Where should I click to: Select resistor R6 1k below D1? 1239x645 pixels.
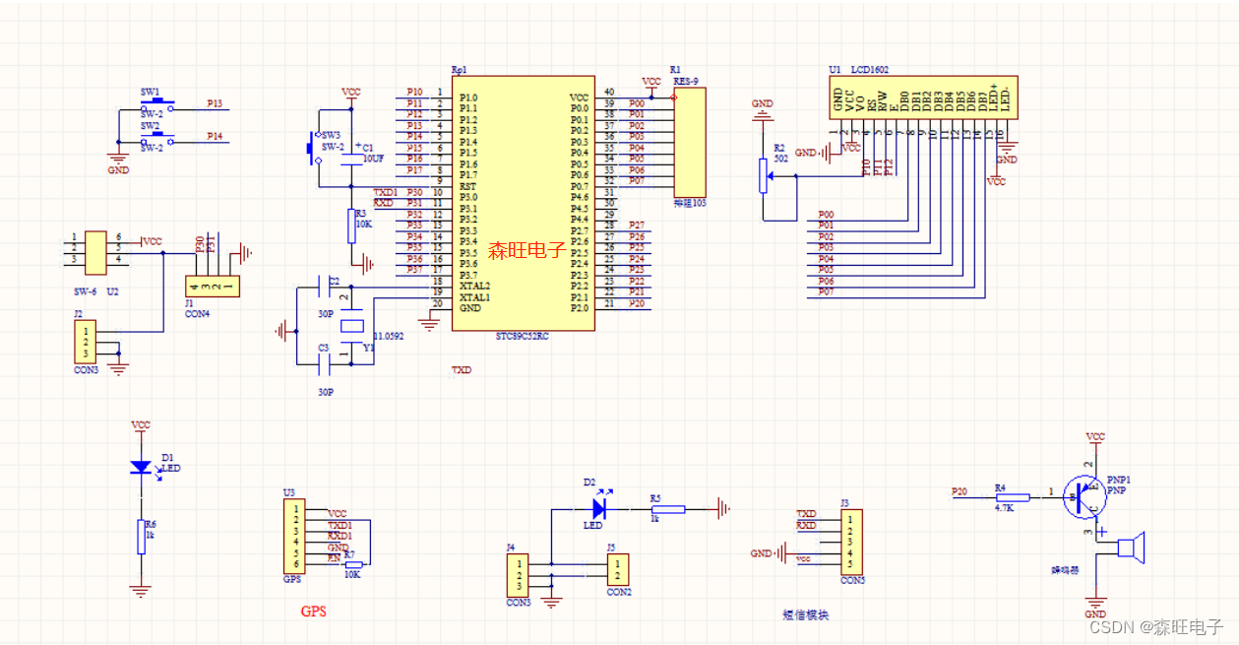pos(141,537)
